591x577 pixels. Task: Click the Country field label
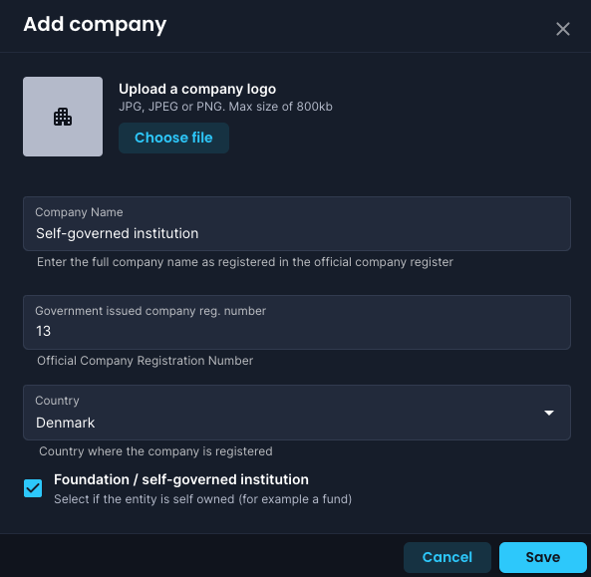[x=57, y=401]
